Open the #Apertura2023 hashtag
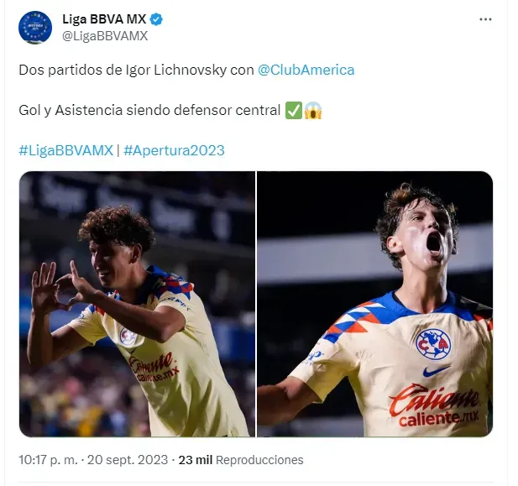Viewport: 518px width, 486px height. (x=174, y=150)
